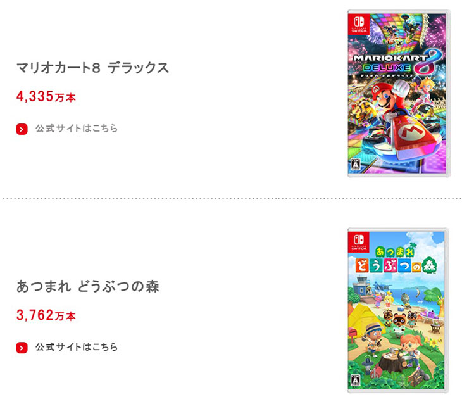The image size is (462, 404).
Task: Open 公式サイトはこちら link under マリオカート8 デラックス
Action: point(76,129)
